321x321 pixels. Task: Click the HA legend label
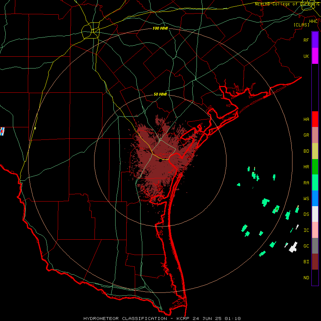tap(306, 119)
